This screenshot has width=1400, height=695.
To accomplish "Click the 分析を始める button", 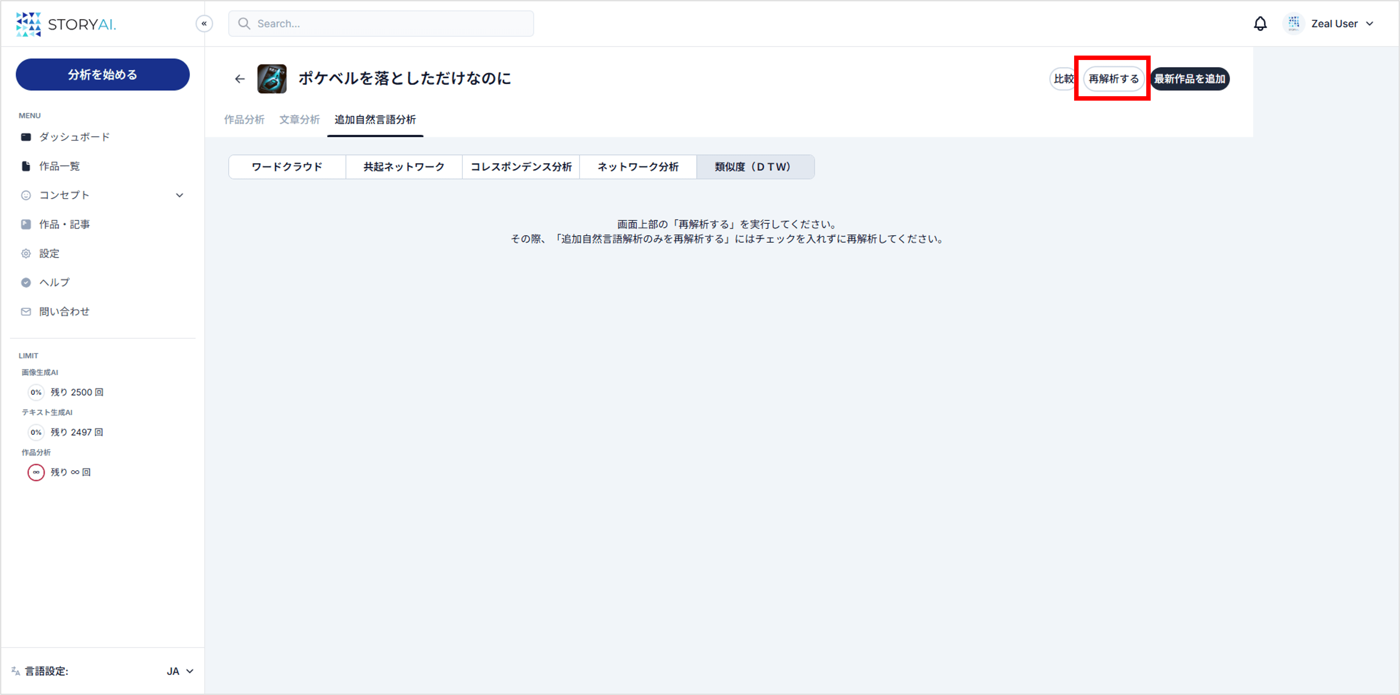I will tap(103, 74).
